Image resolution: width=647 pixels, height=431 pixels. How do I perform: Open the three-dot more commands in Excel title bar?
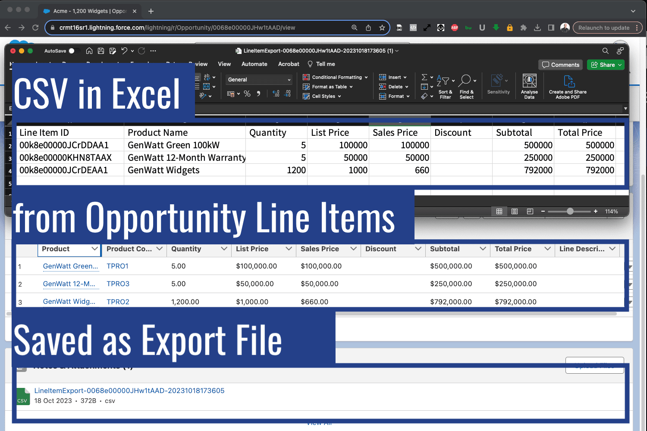tap(153, 51)
